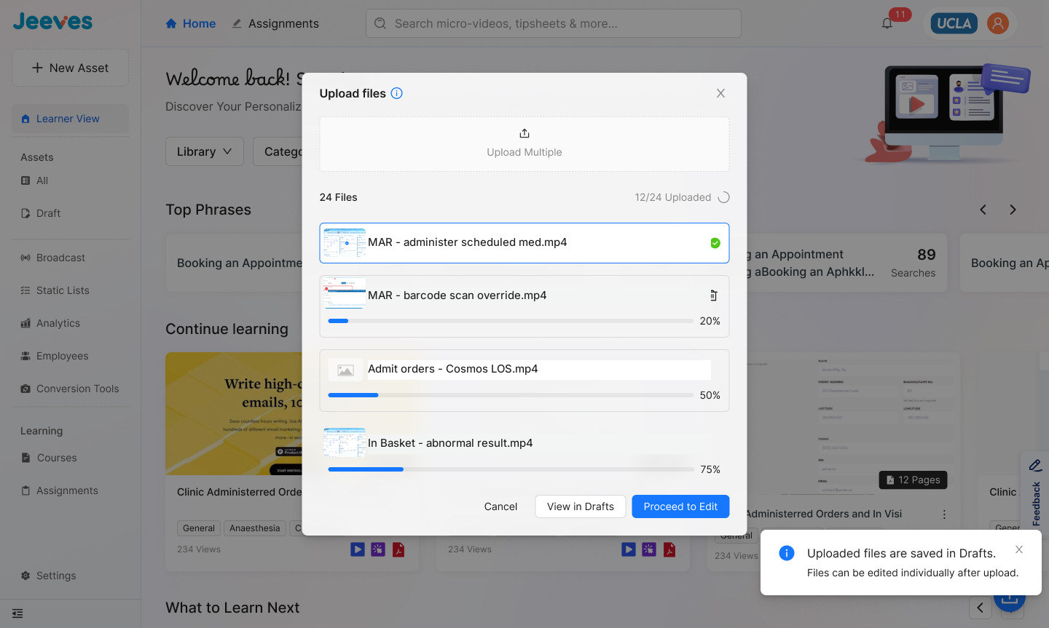The width and height of the screenshot is (1049, 628).
Task: Open the user profile avatar
Action: point(997,23)
